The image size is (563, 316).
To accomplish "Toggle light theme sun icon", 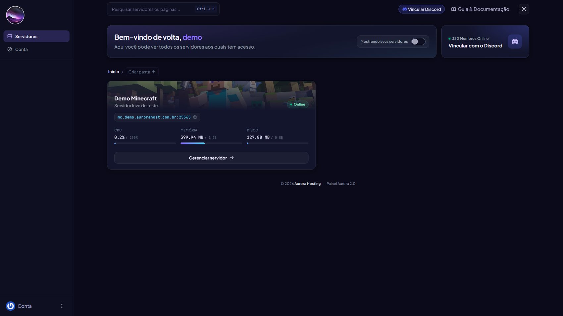I will tap(524, 9).
